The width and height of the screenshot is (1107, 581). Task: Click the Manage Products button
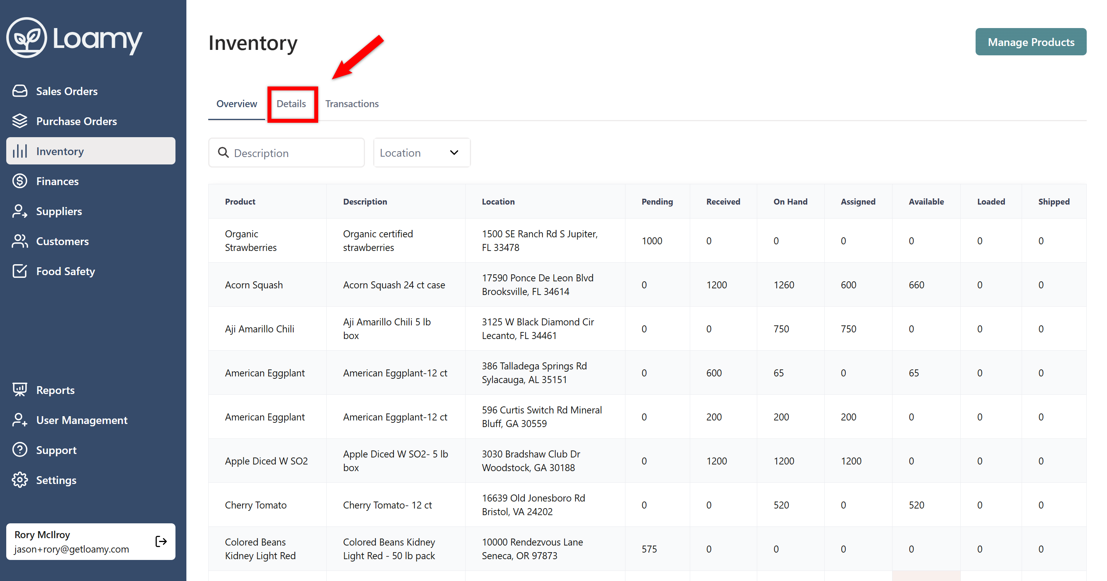pos(1030,42)
